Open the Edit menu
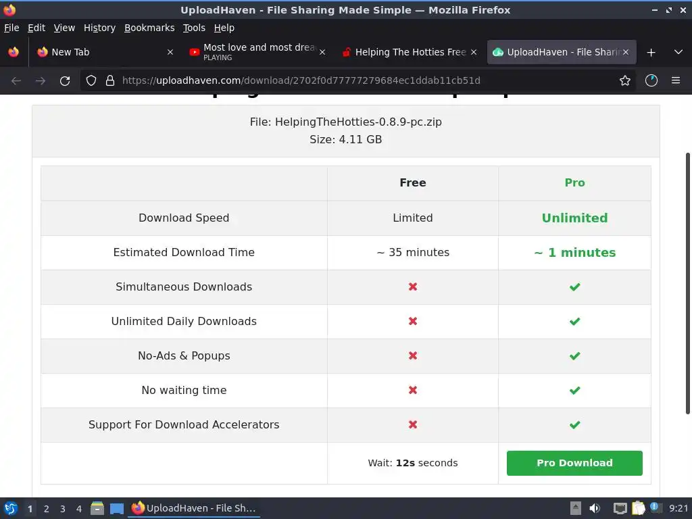 point(36,28)
